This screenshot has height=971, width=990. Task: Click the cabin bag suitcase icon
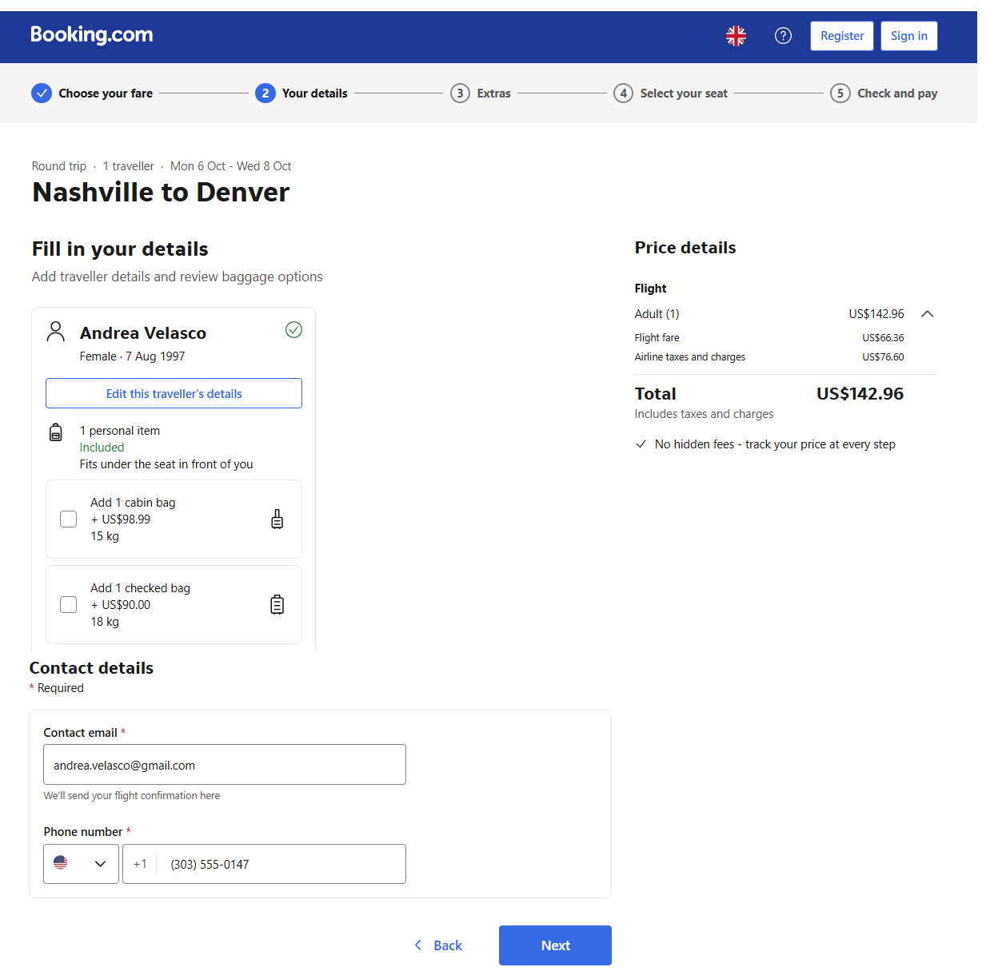(x=277, y=519)
